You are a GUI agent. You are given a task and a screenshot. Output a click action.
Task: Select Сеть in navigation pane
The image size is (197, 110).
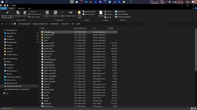[x=7, y=93]
